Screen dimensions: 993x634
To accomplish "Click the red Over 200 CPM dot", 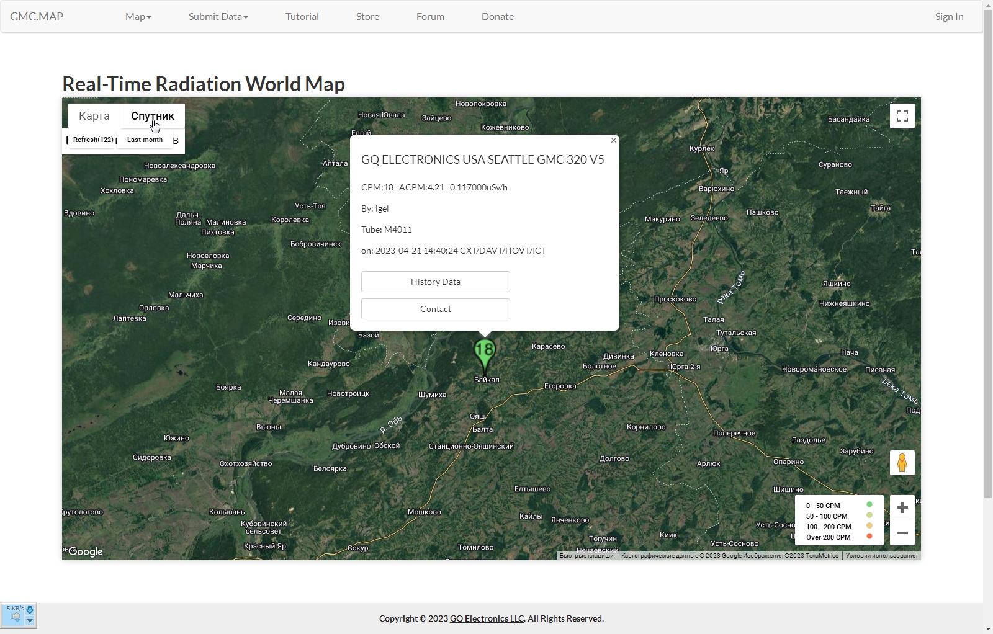I will pyautogui.click(x=869, y=536).
